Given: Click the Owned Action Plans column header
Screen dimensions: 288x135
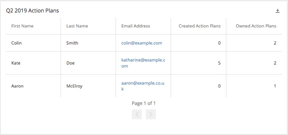Looking at the screenshot, I should pos(256,26).
